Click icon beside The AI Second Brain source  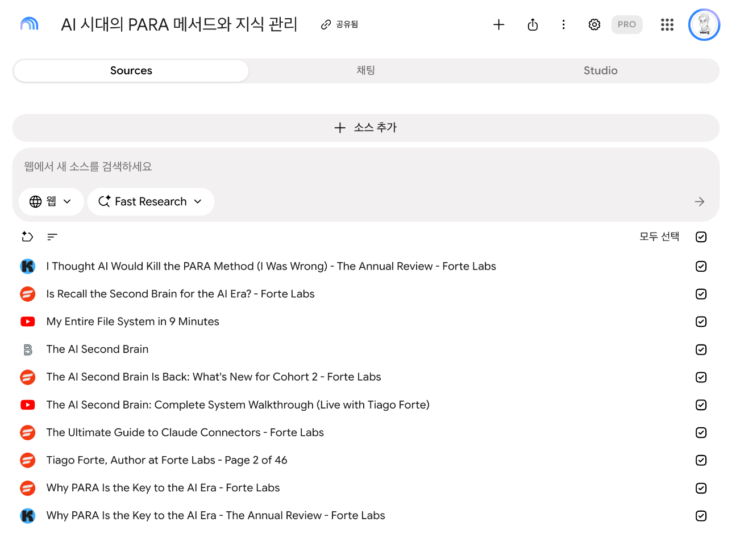tap(27, 349)
